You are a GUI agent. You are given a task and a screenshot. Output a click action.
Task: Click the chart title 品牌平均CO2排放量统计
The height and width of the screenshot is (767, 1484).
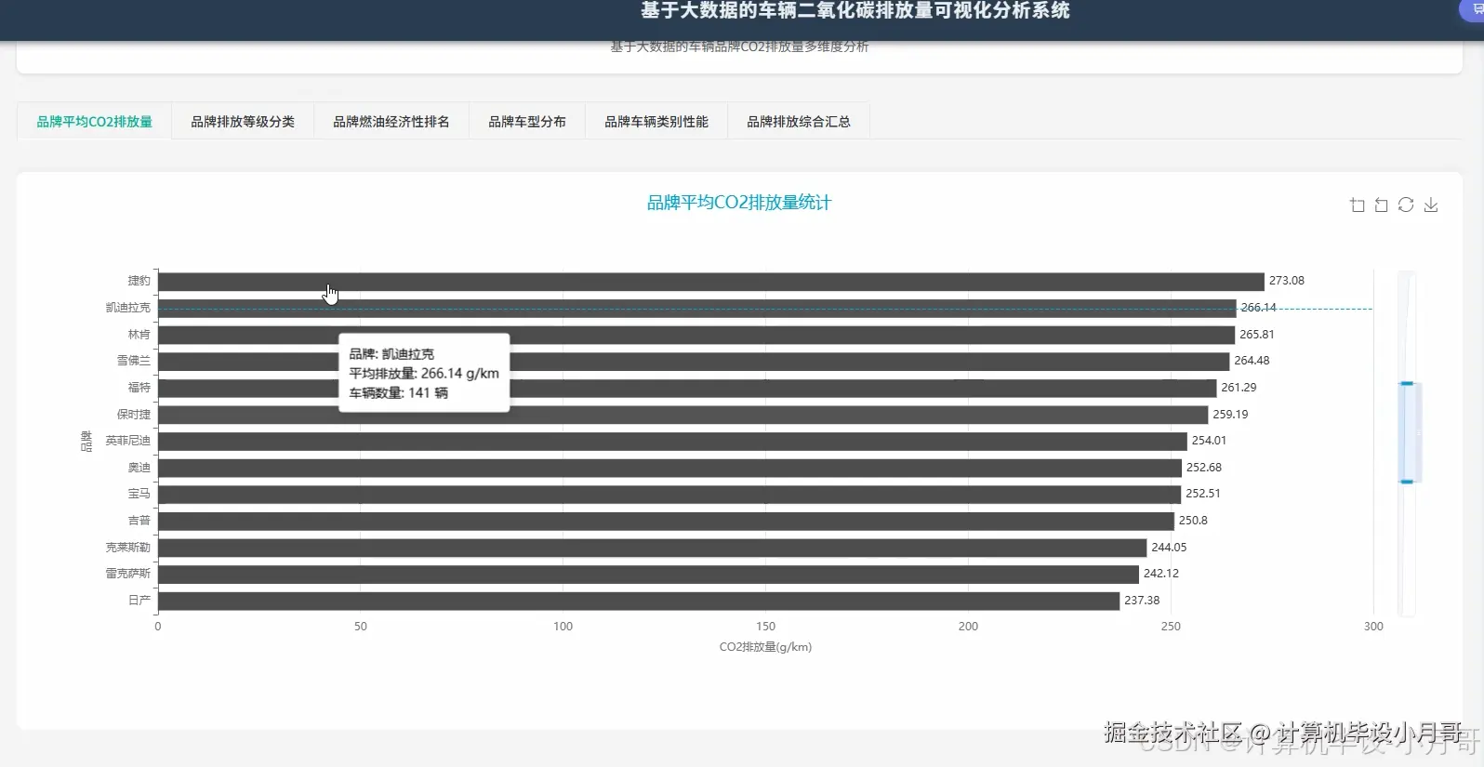pyautogui.click(x=739, y=203)
